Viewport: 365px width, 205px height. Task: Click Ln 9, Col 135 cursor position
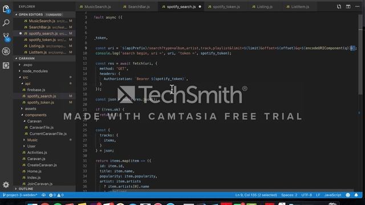[256, 195]
